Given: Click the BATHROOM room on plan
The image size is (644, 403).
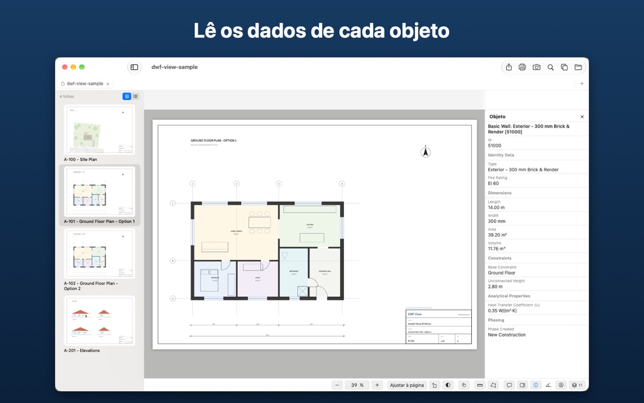Looking at the screenshot, I should tap(294, 272).
